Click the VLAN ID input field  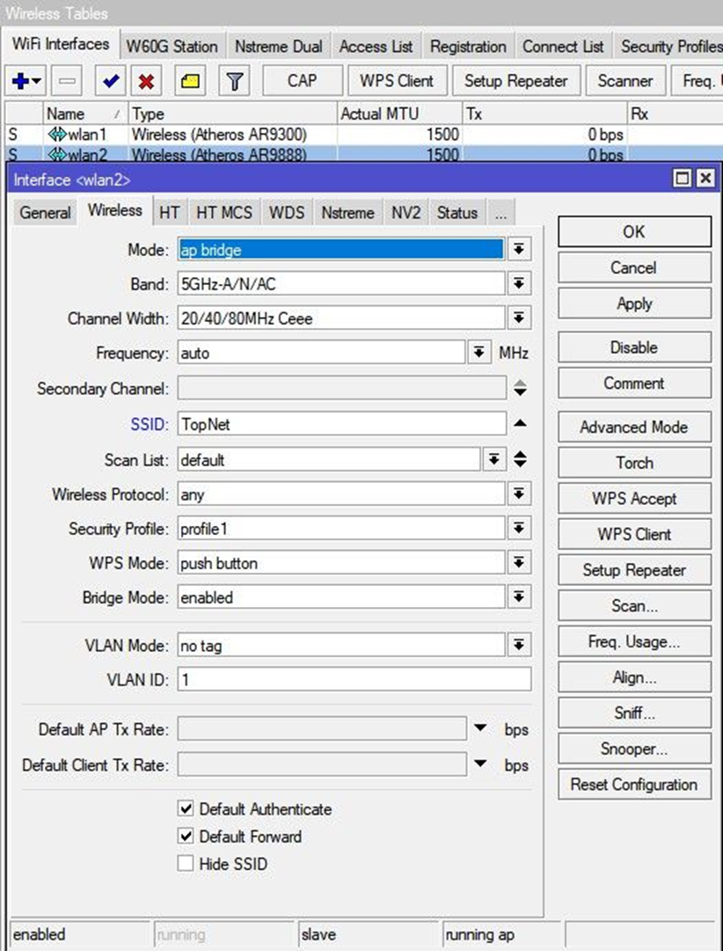[354, 679]
